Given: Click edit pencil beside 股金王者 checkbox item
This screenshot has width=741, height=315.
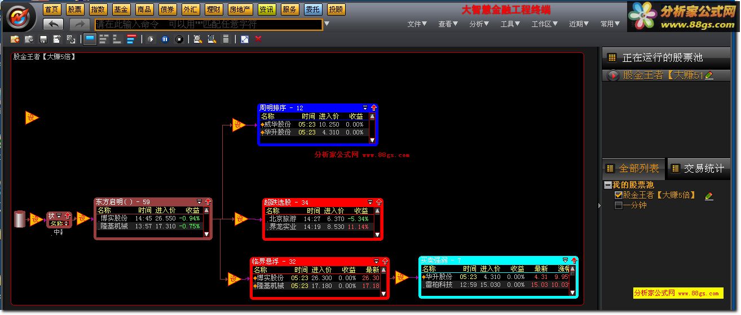Looking at the screenshot, I should point(709,196).
